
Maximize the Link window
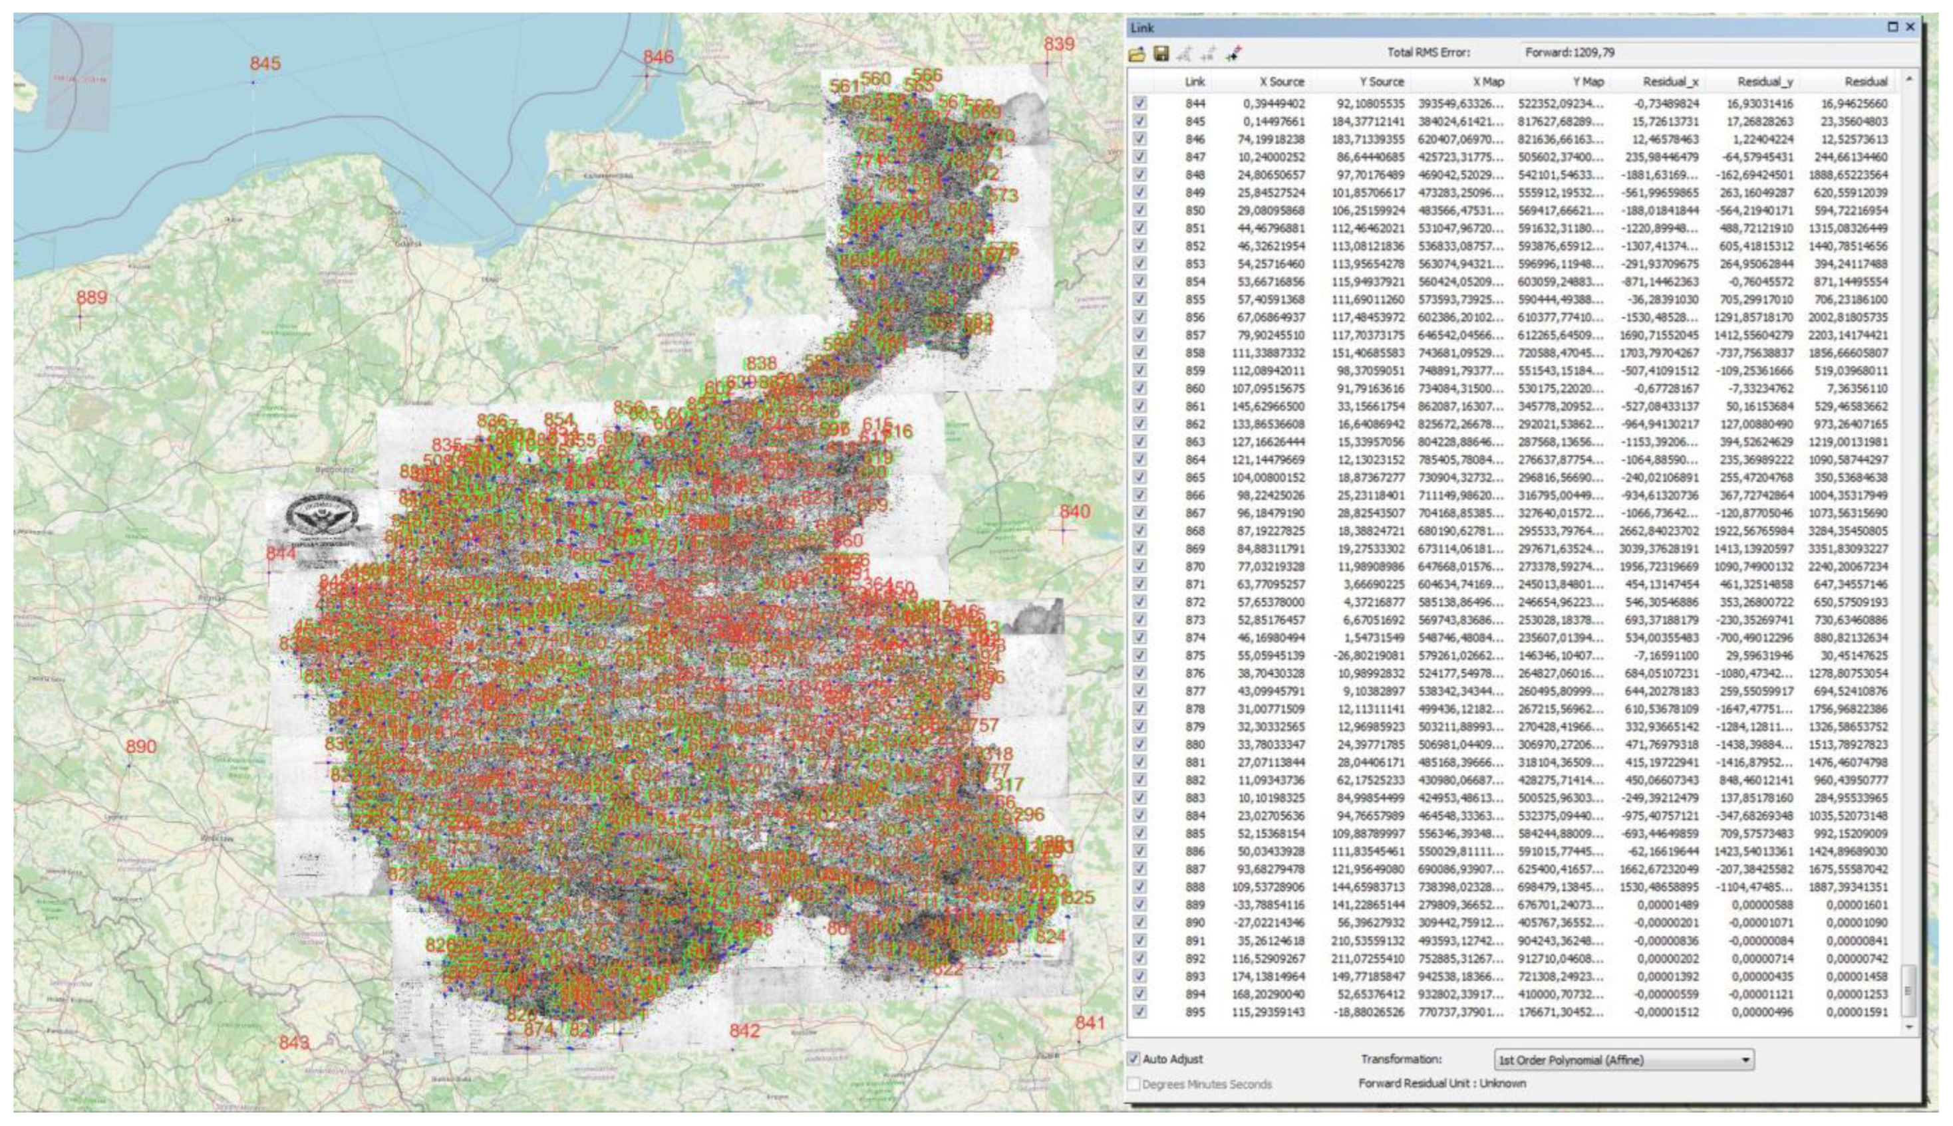(x=1892, y=27)
